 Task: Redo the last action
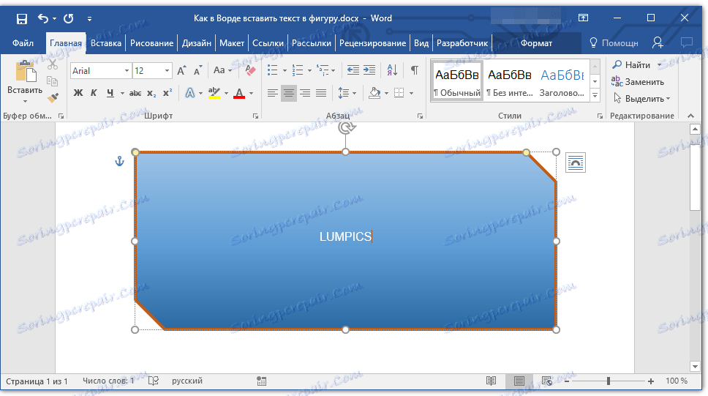(69, 18)
